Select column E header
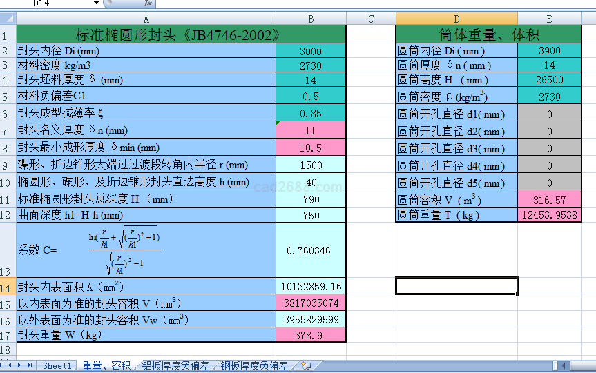Image resolution: width=596 pixels, height=373 pixels. tap(549, 19)
